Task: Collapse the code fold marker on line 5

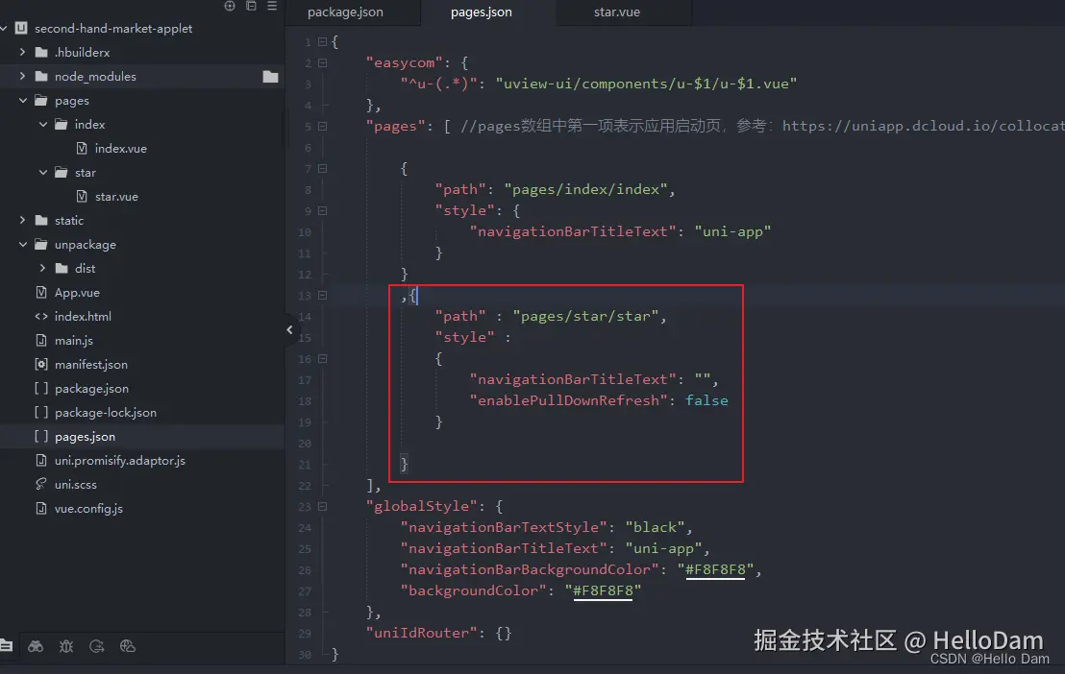Action: coord(322,126)
